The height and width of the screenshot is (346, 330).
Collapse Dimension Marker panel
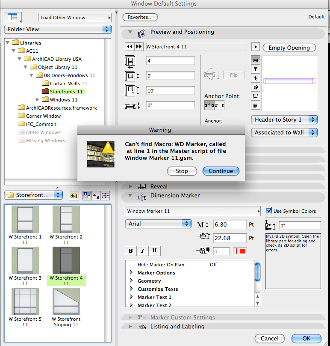(130, 196)
